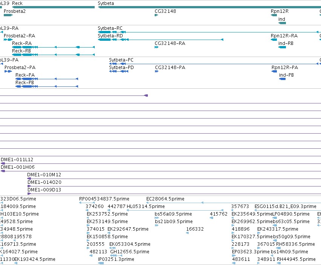Viewport: 321px width, 265px height.
Task: Select EST bs63c05.5prime
Action: click(275, 225)
